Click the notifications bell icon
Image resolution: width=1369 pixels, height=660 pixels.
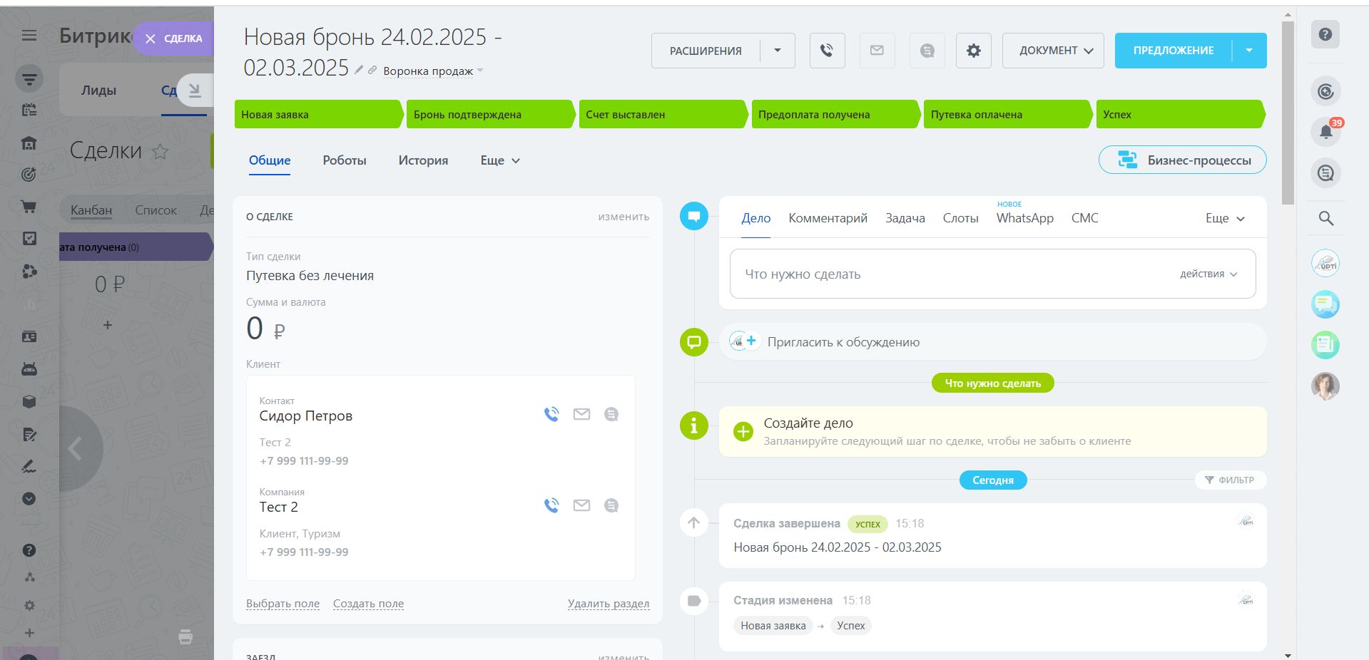pyautogui.click(x=1325, y=131)
